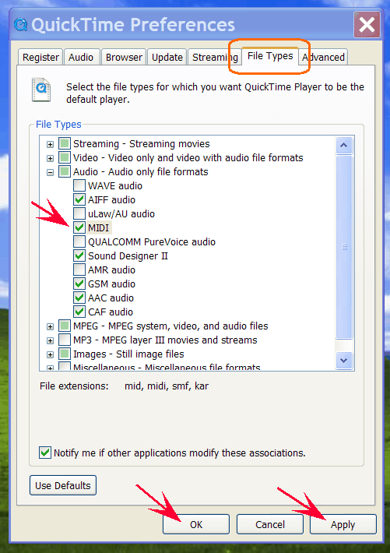Image resolution: width=390 pixels, height=553 pixels.
Task: Click the scroll down arrow in file types list
Action: click(x=344, y=360)
